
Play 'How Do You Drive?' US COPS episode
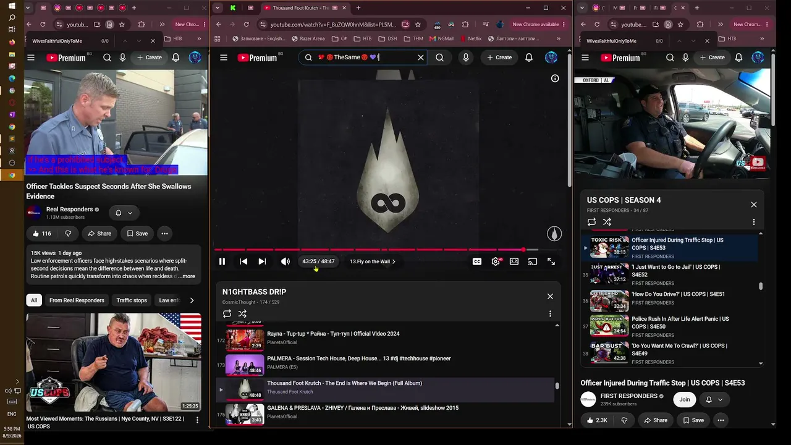(670, 302)
